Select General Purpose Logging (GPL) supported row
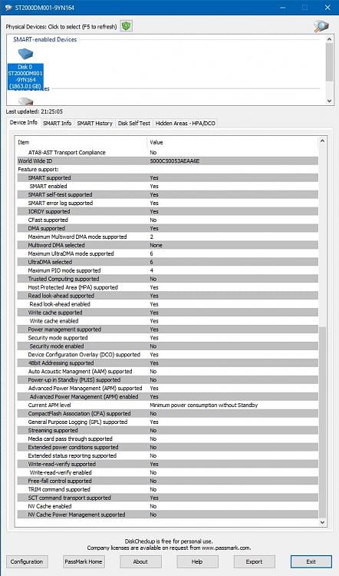The image size is (339, 576). pyautogui.click(x=167, y=422)
